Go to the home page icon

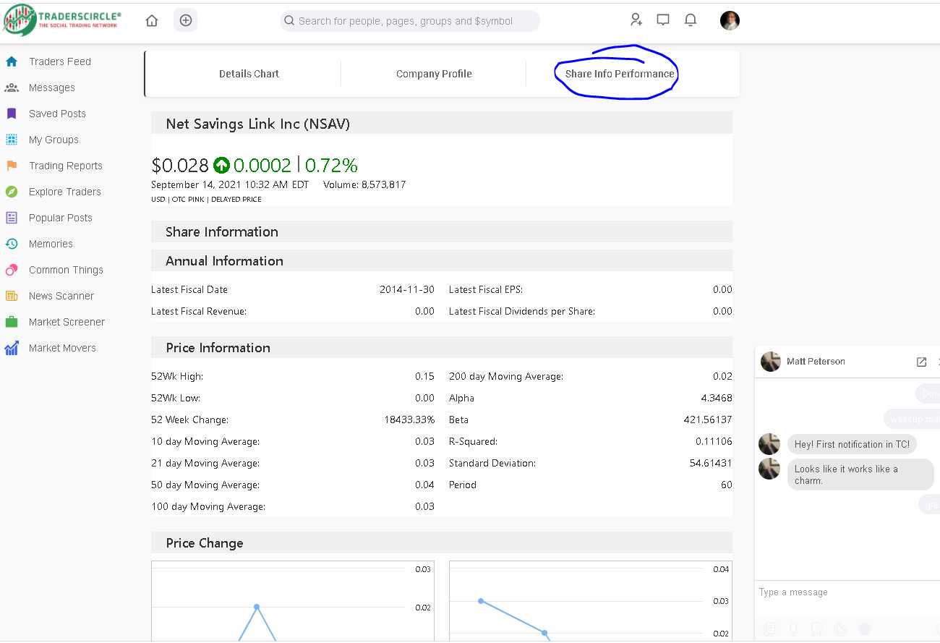click(152, 20)
